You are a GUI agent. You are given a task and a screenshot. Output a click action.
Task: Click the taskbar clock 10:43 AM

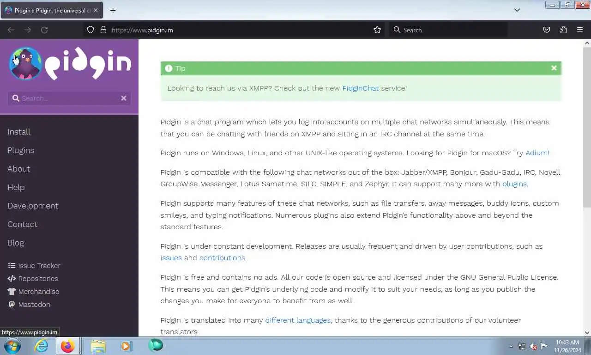tap(567, 346)
